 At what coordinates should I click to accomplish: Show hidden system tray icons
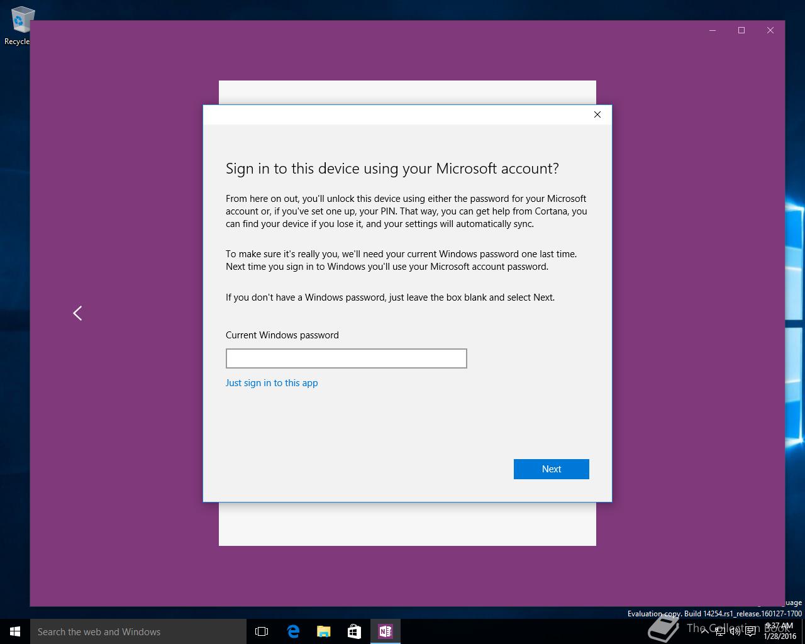pyautogui.click(x=705, y=631)
